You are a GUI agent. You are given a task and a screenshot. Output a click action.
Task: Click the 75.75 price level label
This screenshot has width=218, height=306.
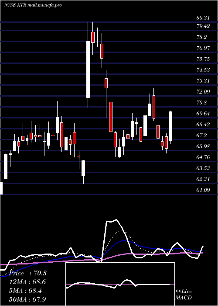pyautogui.click(x=203, y=59)
